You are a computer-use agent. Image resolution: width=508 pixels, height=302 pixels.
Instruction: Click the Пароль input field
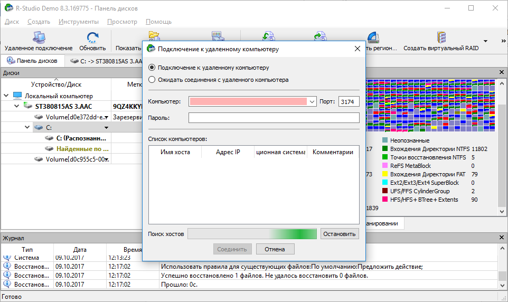pos(274,118)
